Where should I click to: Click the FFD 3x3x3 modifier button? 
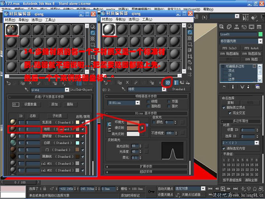click(x=229, y=48)
